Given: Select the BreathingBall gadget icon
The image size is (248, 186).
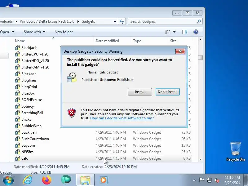Looking at the screenshot, I should click(x=18, y=113).
